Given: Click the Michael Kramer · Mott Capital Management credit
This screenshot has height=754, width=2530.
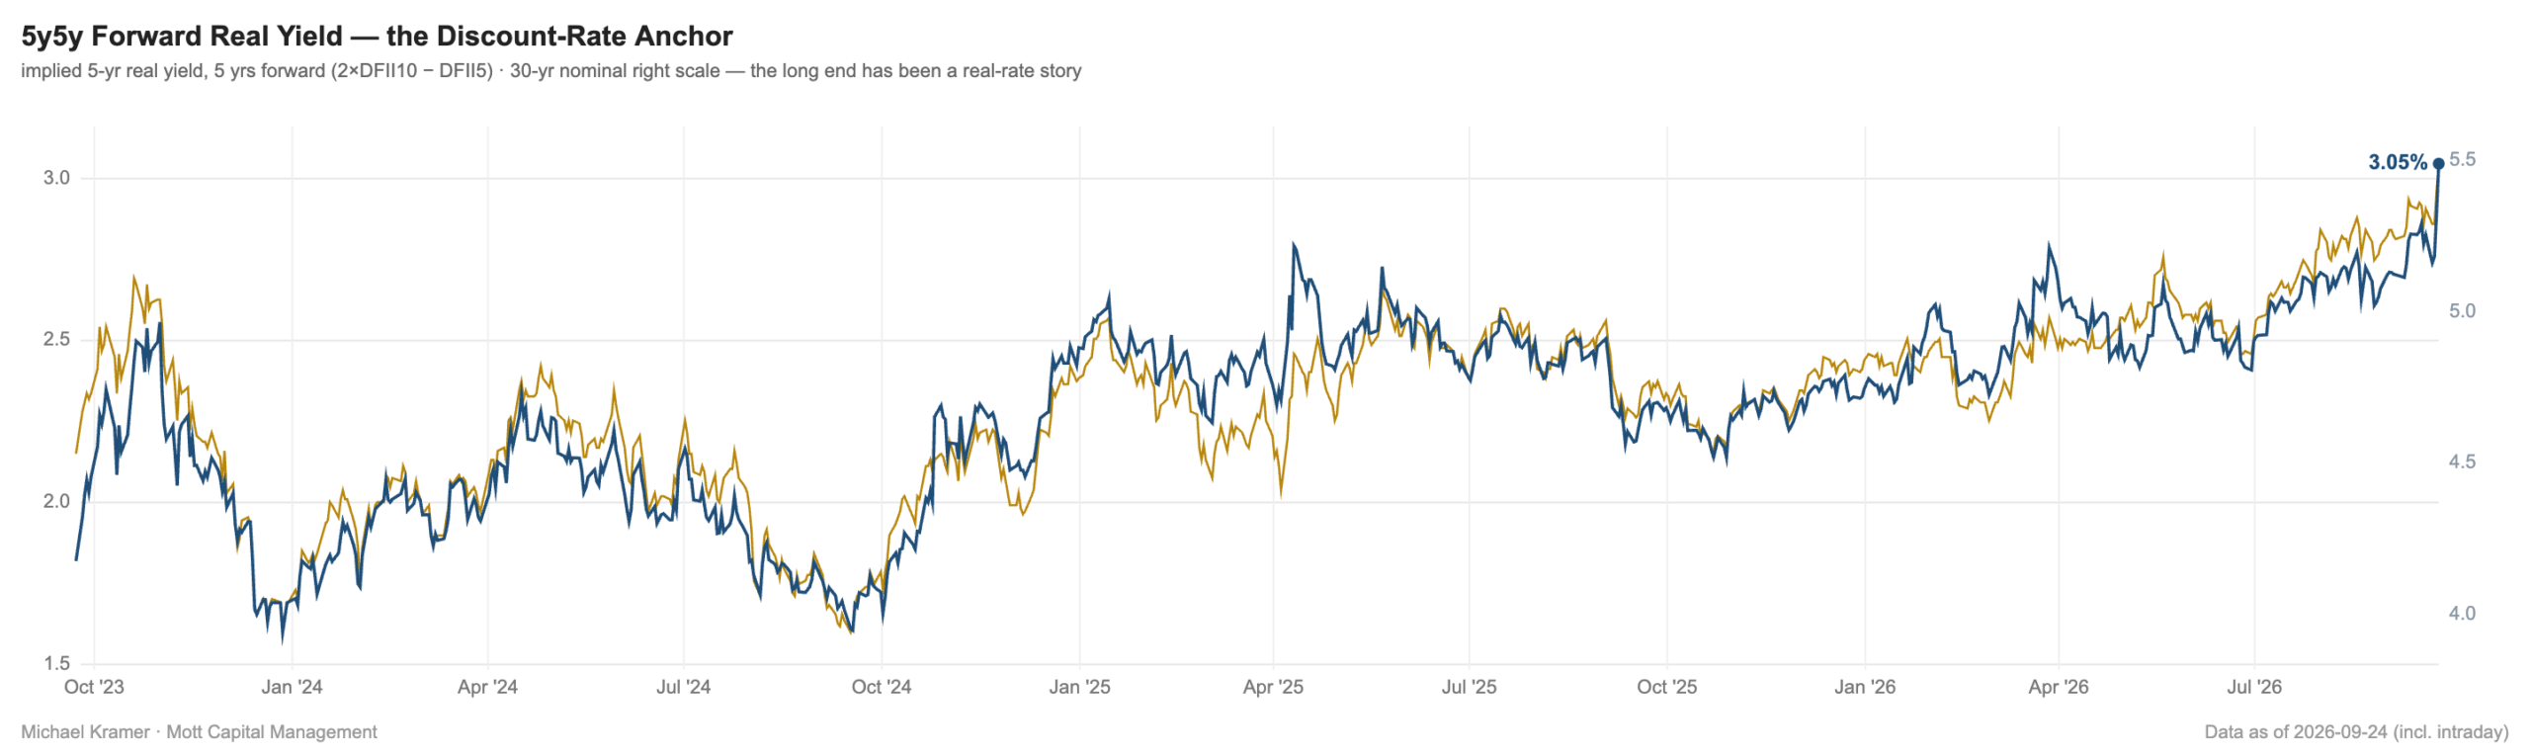Looking at the screenshot, I should [x=199, y=732].
